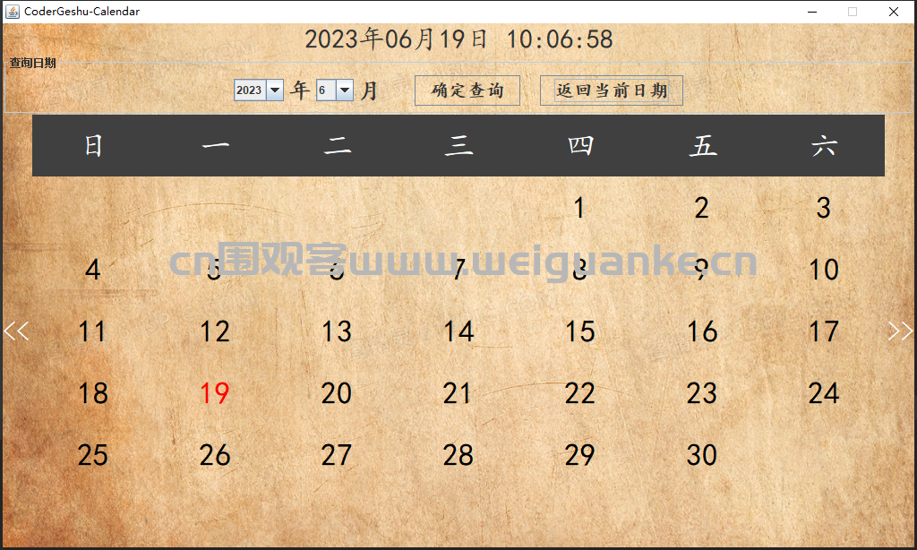
Task: Select date 17 in the calendar
Action: pos(824,331)
